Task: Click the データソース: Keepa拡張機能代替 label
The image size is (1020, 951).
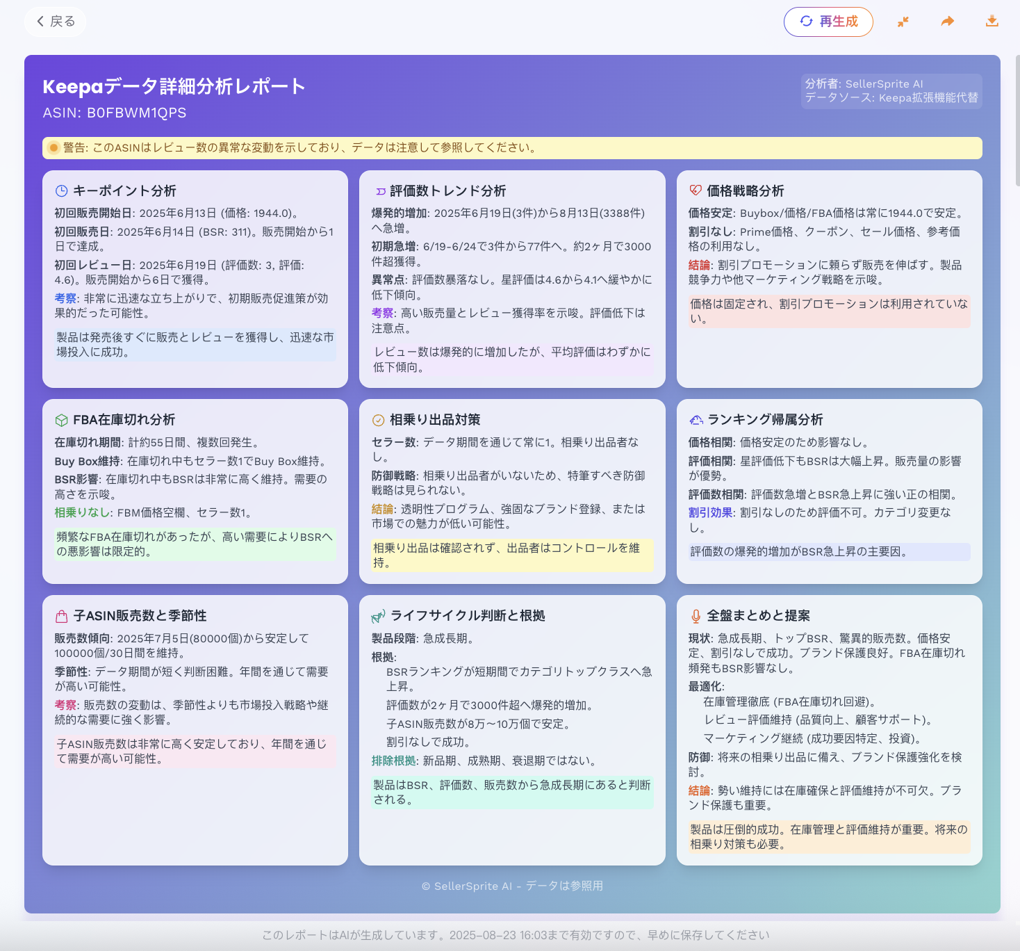Action: pyautogui.click(x=891, y=98)
